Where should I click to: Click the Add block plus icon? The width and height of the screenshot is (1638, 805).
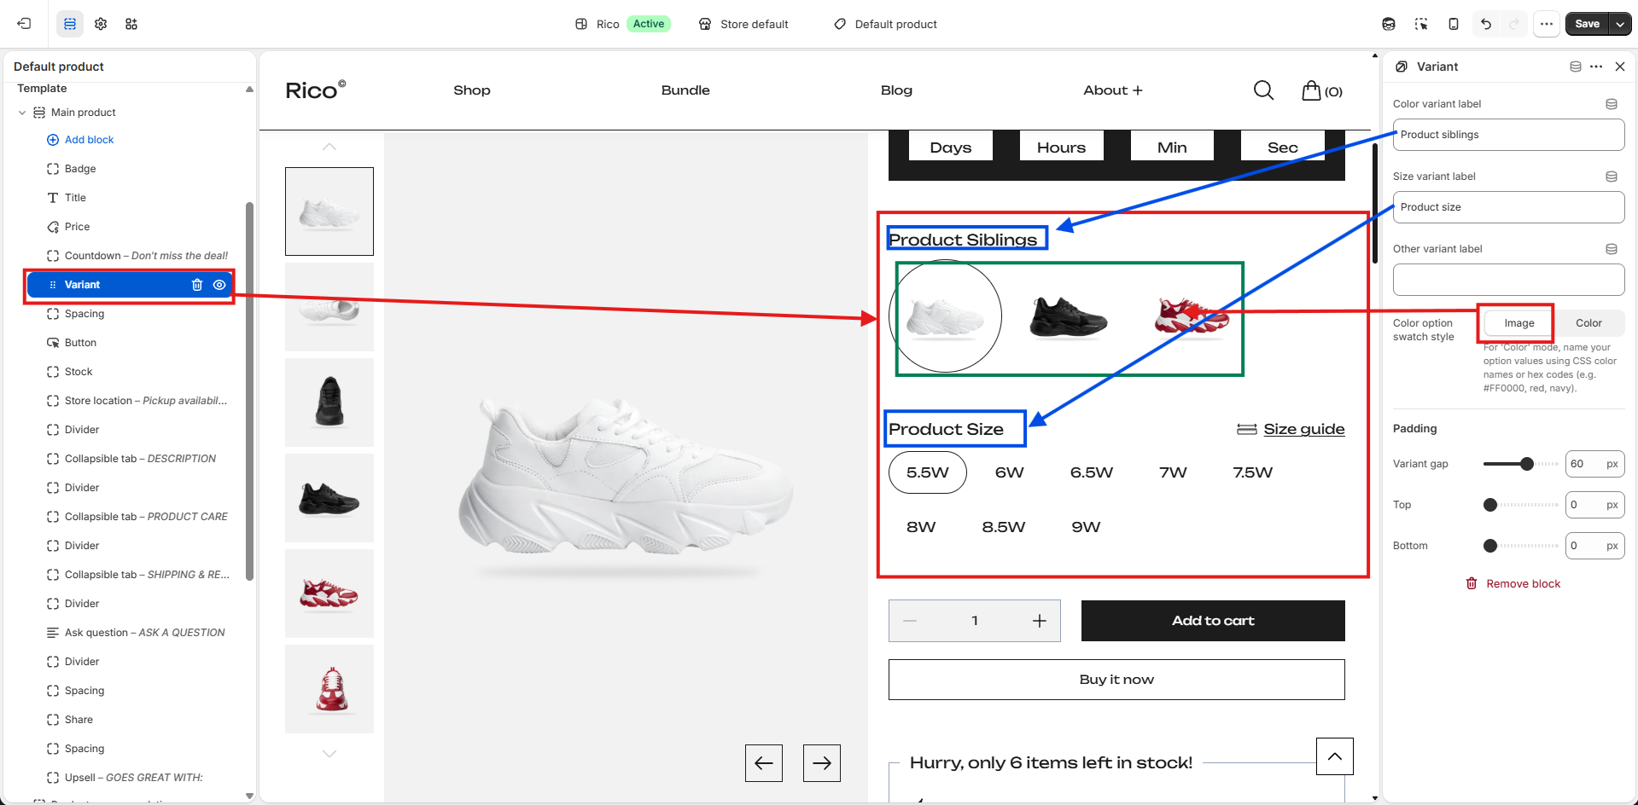(x=53, y=140)
